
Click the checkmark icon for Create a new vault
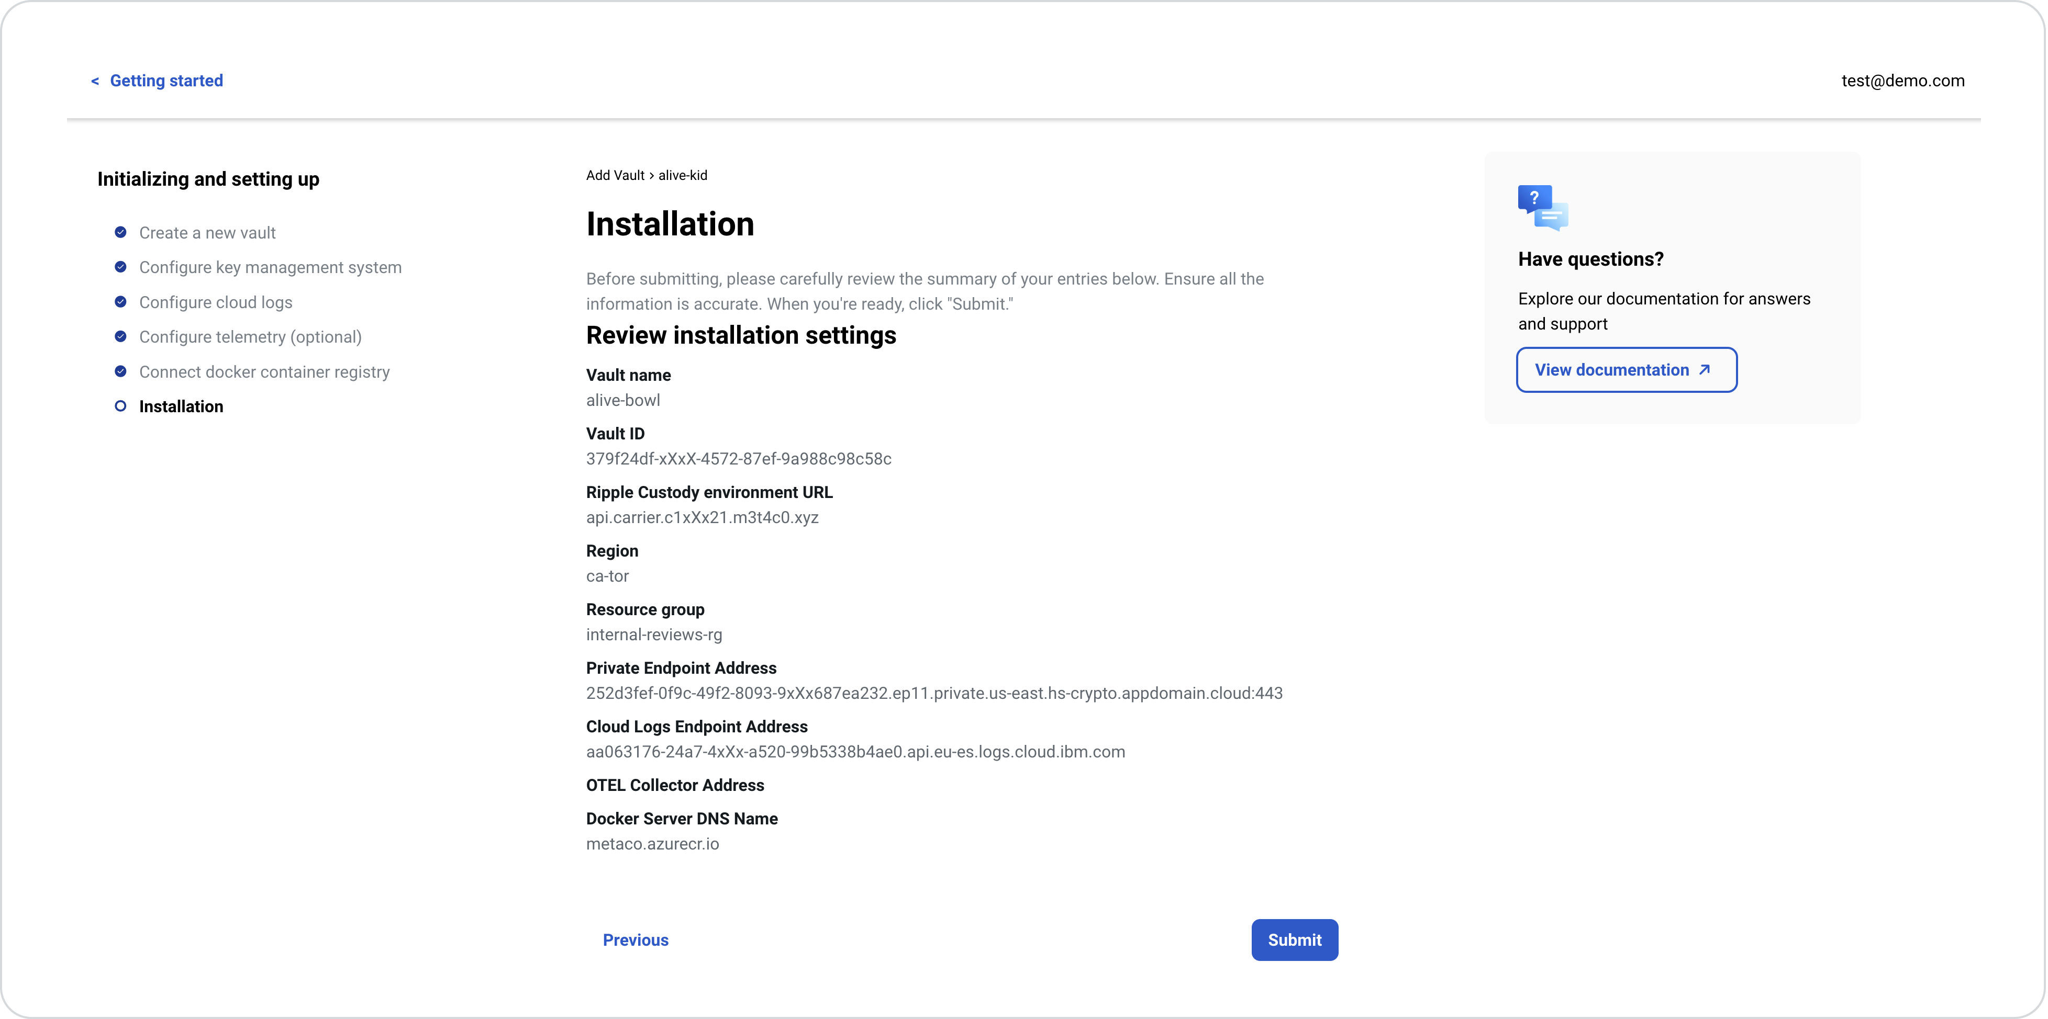coord(120,232)
